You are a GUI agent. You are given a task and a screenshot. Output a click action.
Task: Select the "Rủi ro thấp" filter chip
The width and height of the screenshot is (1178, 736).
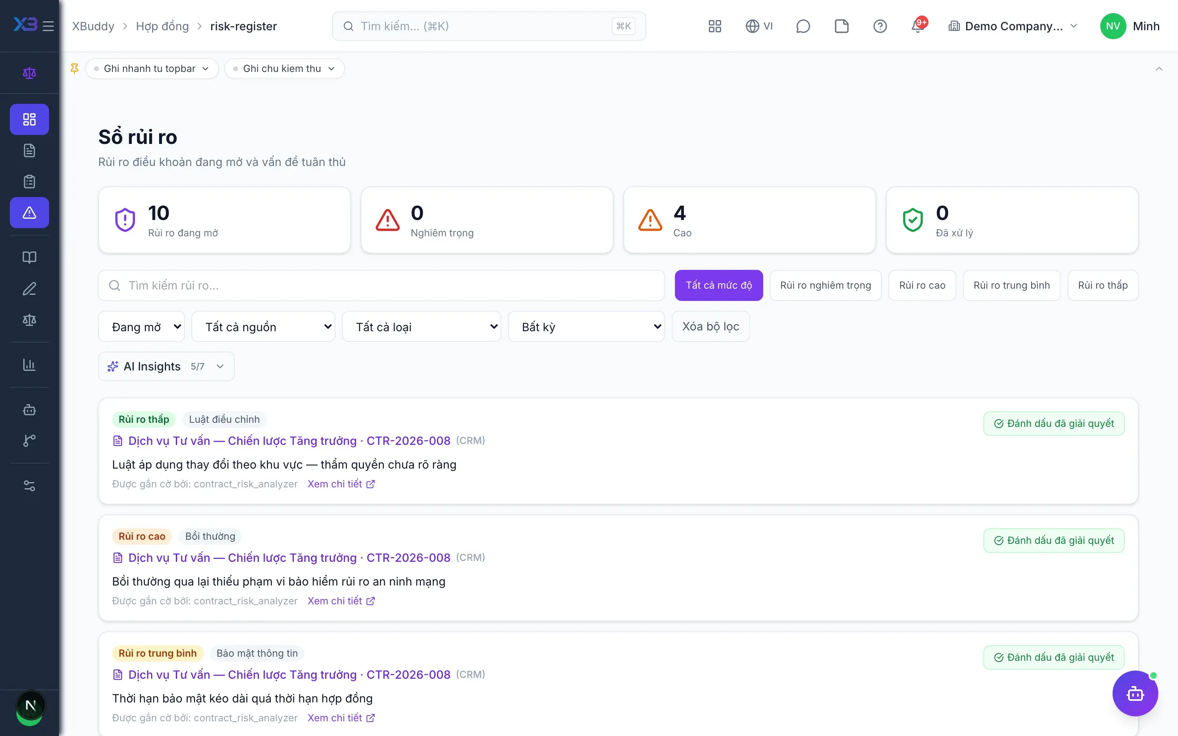tap(1103, 285)
